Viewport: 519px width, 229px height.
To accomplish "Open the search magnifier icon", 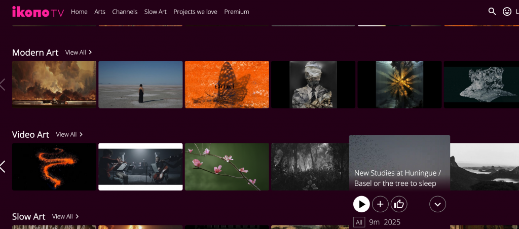I will [492, 12].
